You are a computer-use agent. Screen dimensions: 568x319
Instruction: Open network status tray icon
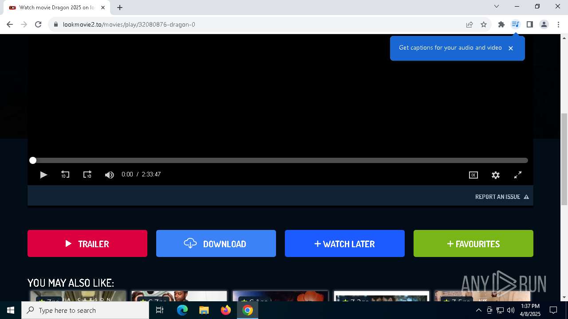click(500, 310)
